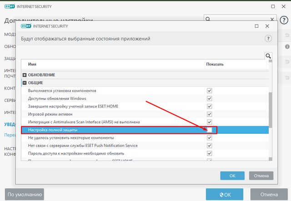
Task: Click "По умолчанию" button in background window
Action: (25, 194)
